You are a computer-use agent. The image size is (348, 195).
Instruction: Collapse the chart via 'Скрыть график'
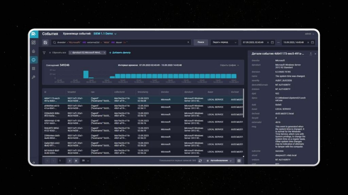pos(229,65)
